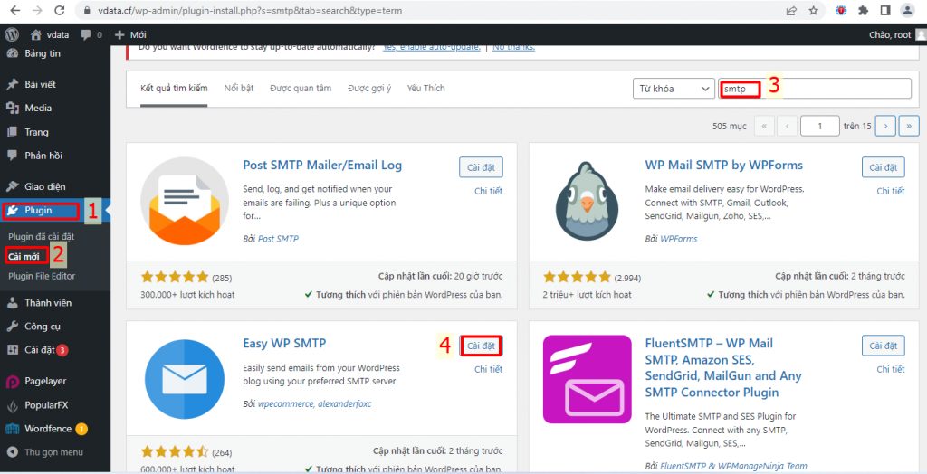Open Chi tiết link for Post SMTP Mailer
This screenshot has height=474, width=927.
(488, 191)
